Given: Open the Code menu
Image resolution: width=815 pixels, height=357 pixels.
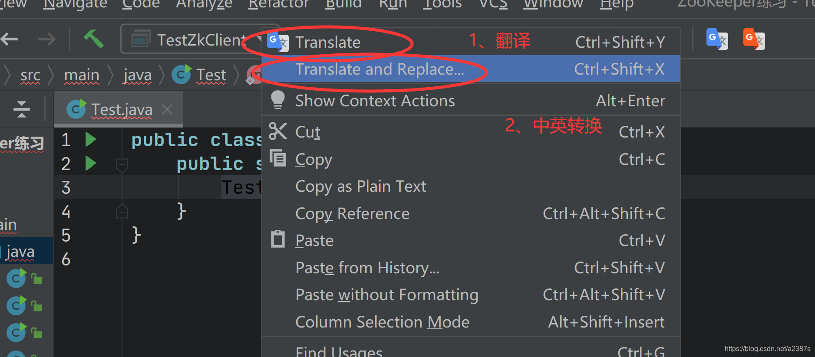Looking at the screenshot, I should (x=141, y=4).
